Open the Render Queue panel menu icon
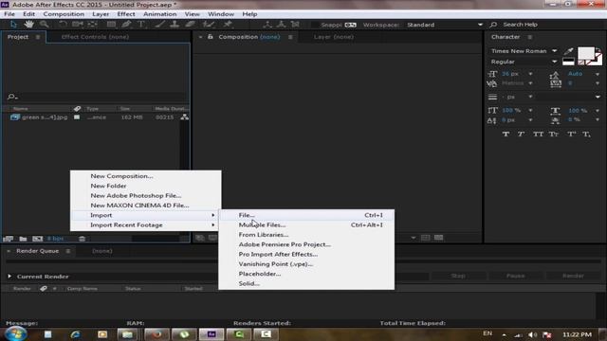 tap(67, 251)
